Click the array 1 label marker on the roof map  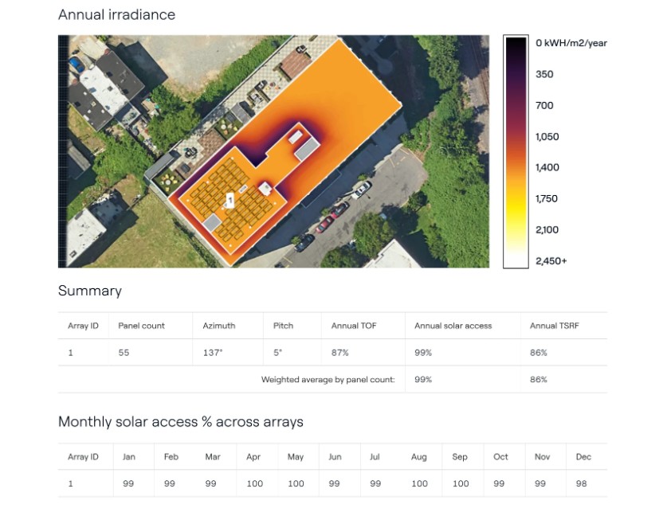click(x=229, y=201)
